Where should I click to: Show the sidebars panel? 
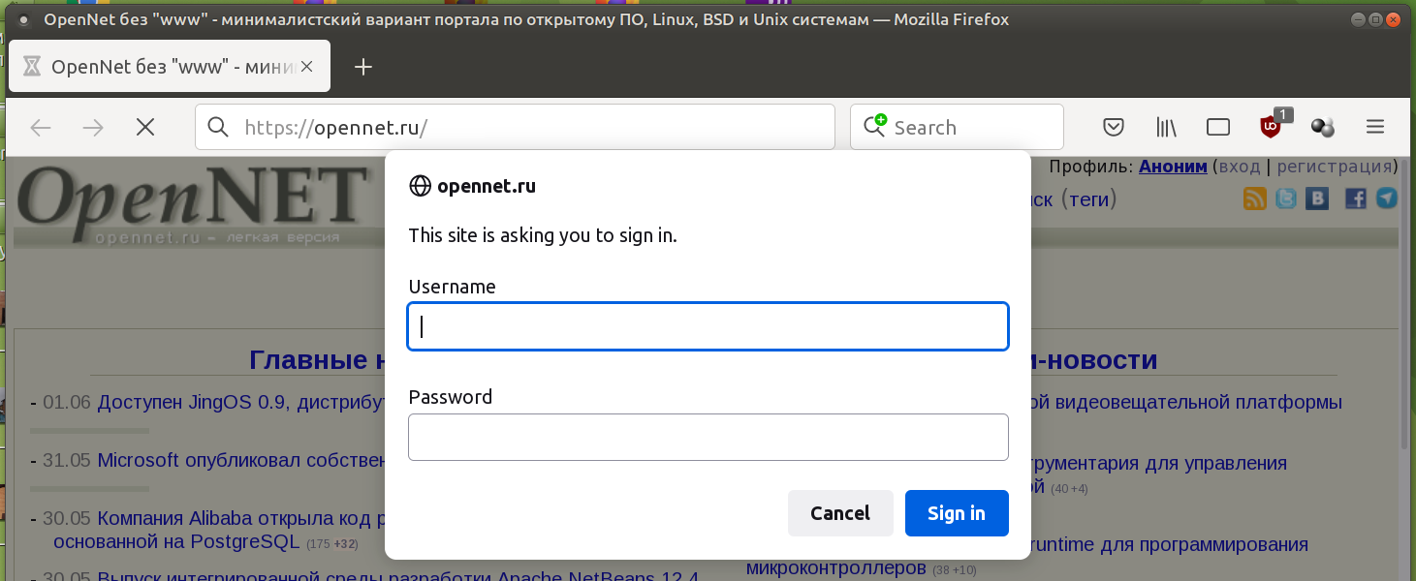[x=1217, y=127]
